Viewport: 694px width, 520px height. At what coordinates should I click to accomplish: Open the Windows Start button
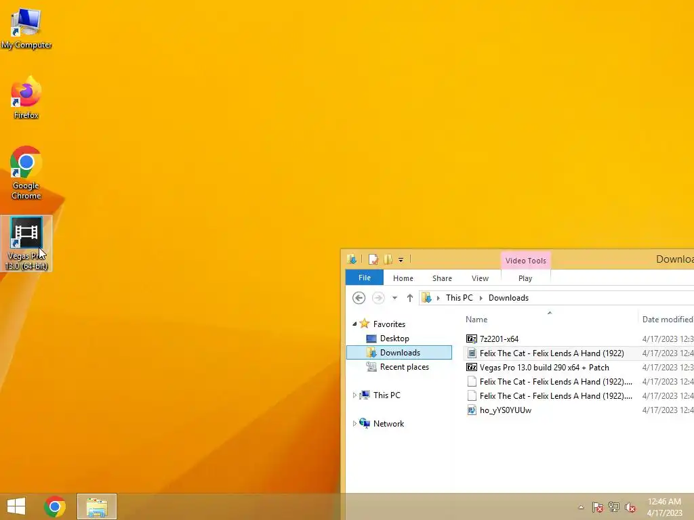[16, 506]
